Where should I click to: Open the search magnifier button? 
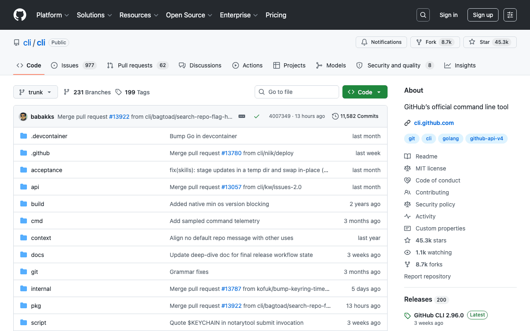pos(423,15)
